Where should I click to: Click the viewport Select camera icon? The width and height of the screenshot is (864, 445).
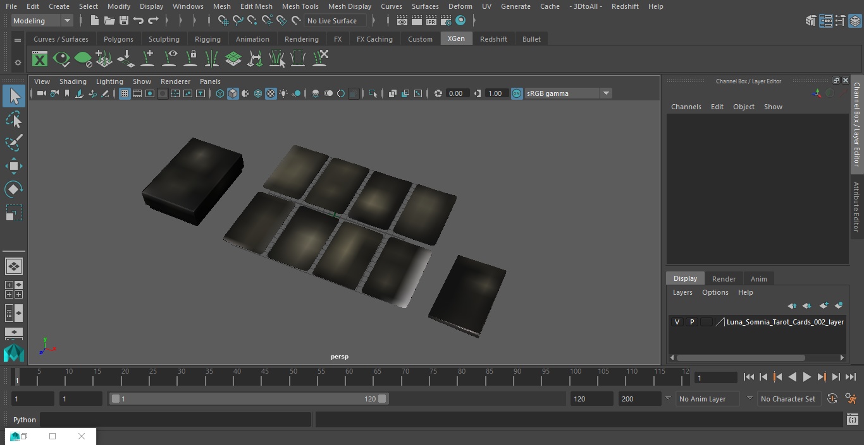[41, 93]
